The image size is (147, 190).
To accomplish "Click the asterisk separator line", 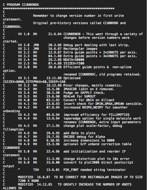I will pos(59,9).
